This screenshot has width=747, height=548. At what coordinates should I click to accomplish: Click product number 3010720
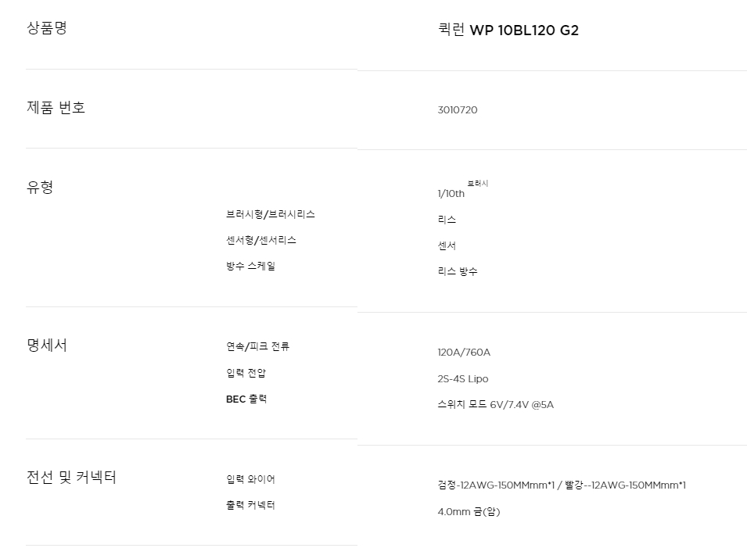[x=458, y=110]
